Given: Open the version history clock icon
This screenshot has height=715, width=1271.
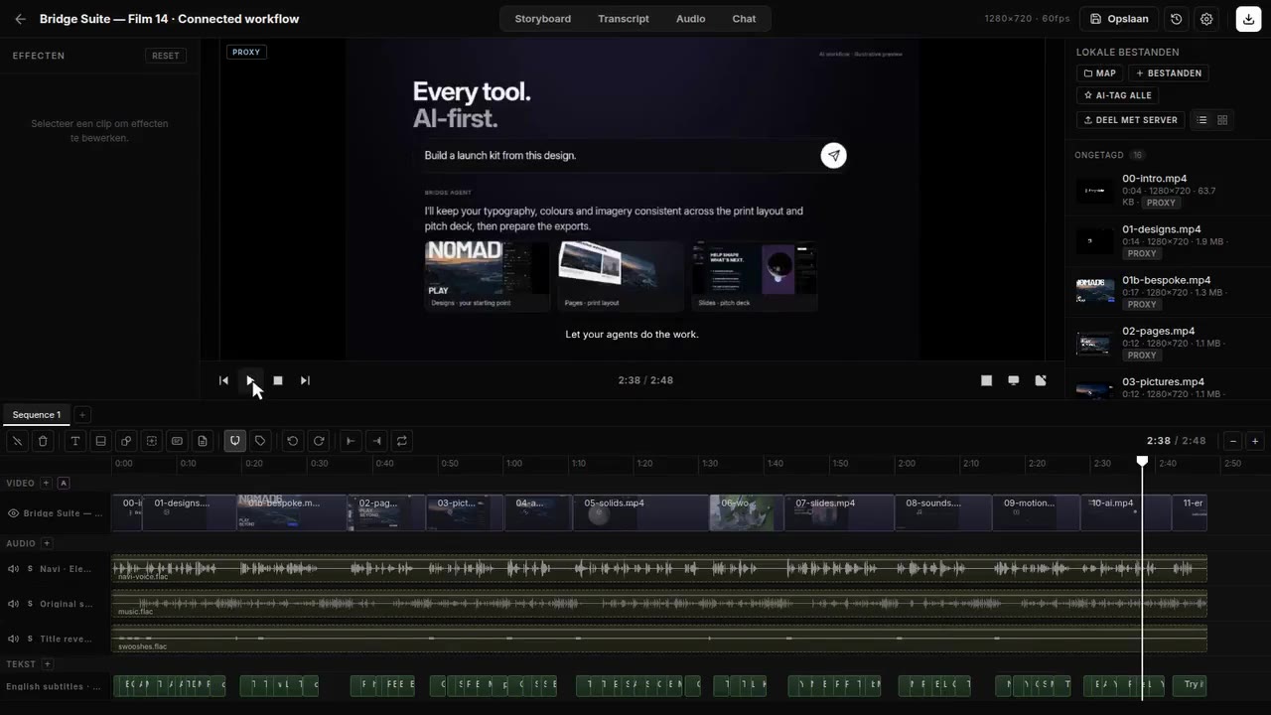Looking at the screenshot, I should click(x=1177, y=19).
